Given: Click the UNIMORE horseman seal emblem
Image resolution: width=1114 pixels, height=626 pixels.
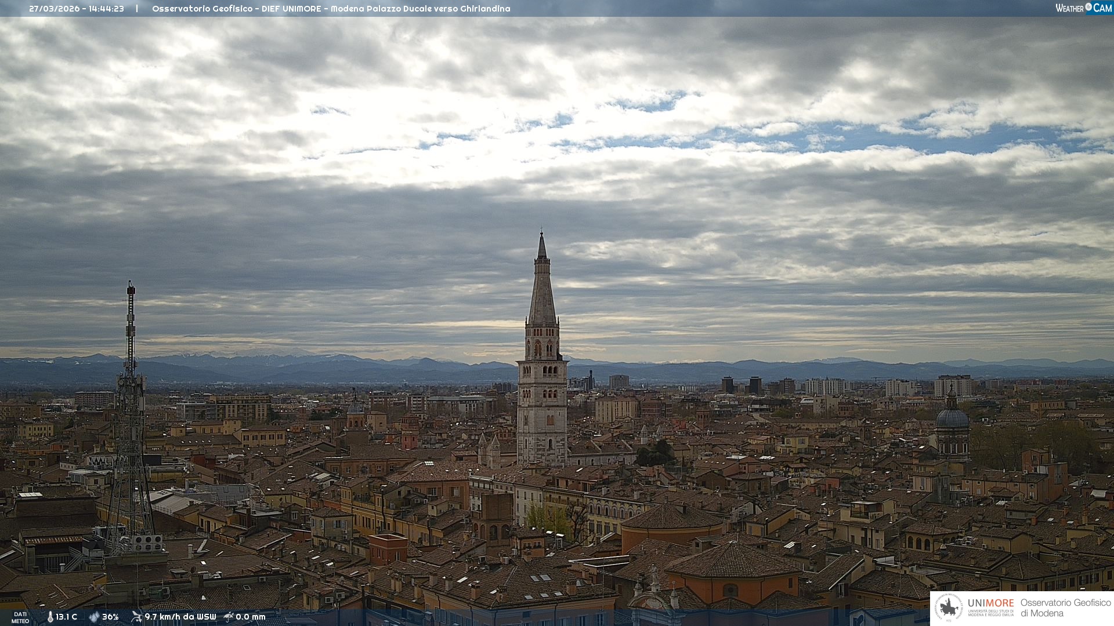Looking at the screenshot, I should pos(949,607).
